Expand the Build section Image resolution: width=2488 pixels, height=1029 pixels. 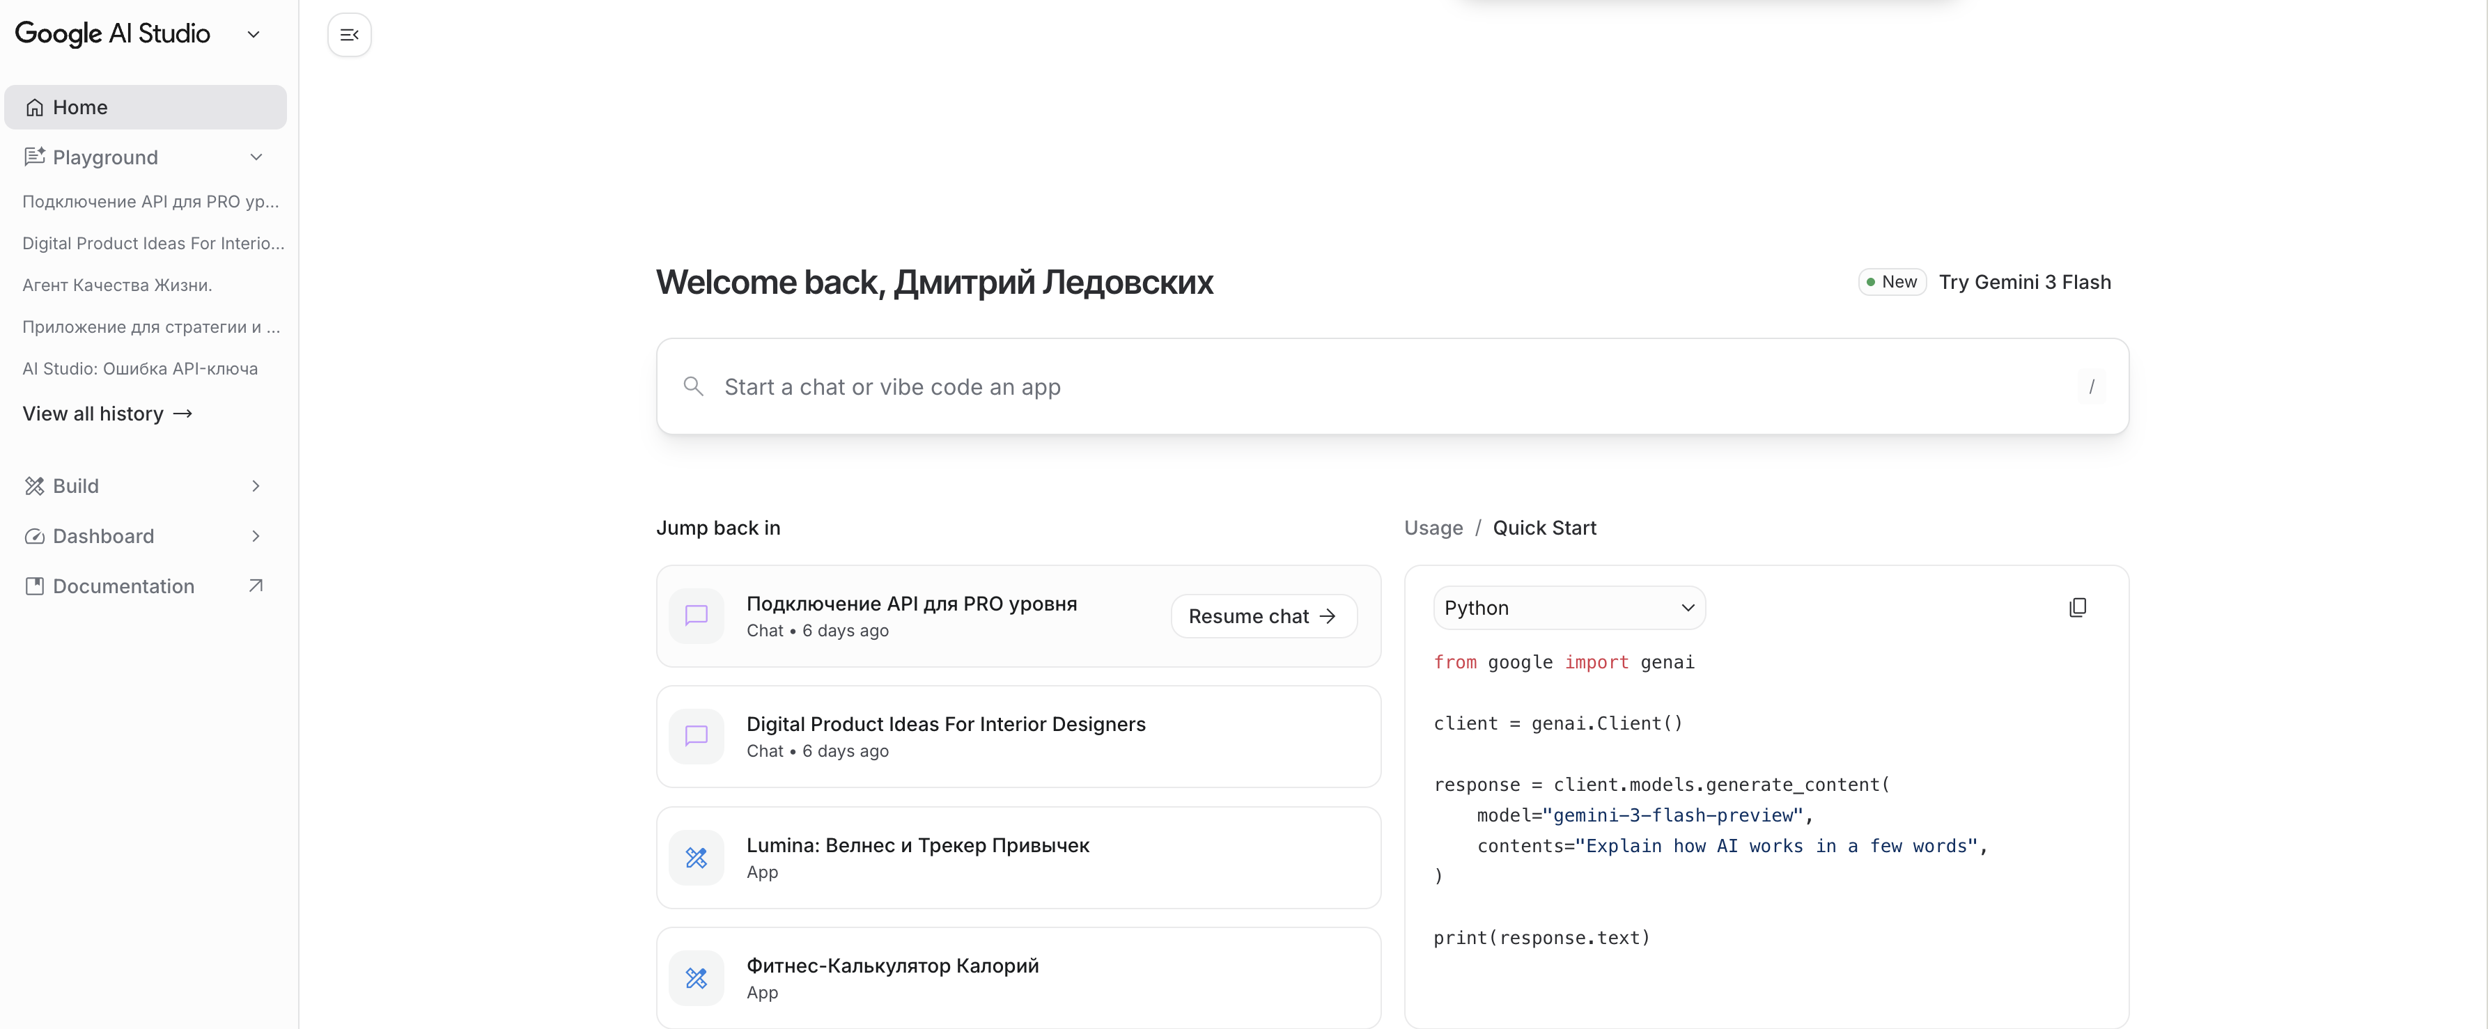coord(255,485)
